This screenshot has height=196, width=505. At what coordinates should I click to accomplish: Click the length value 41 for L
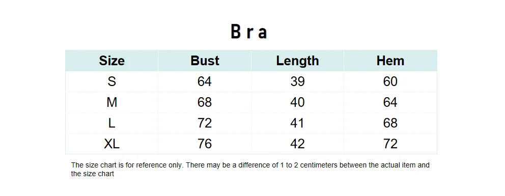point(298,123)
